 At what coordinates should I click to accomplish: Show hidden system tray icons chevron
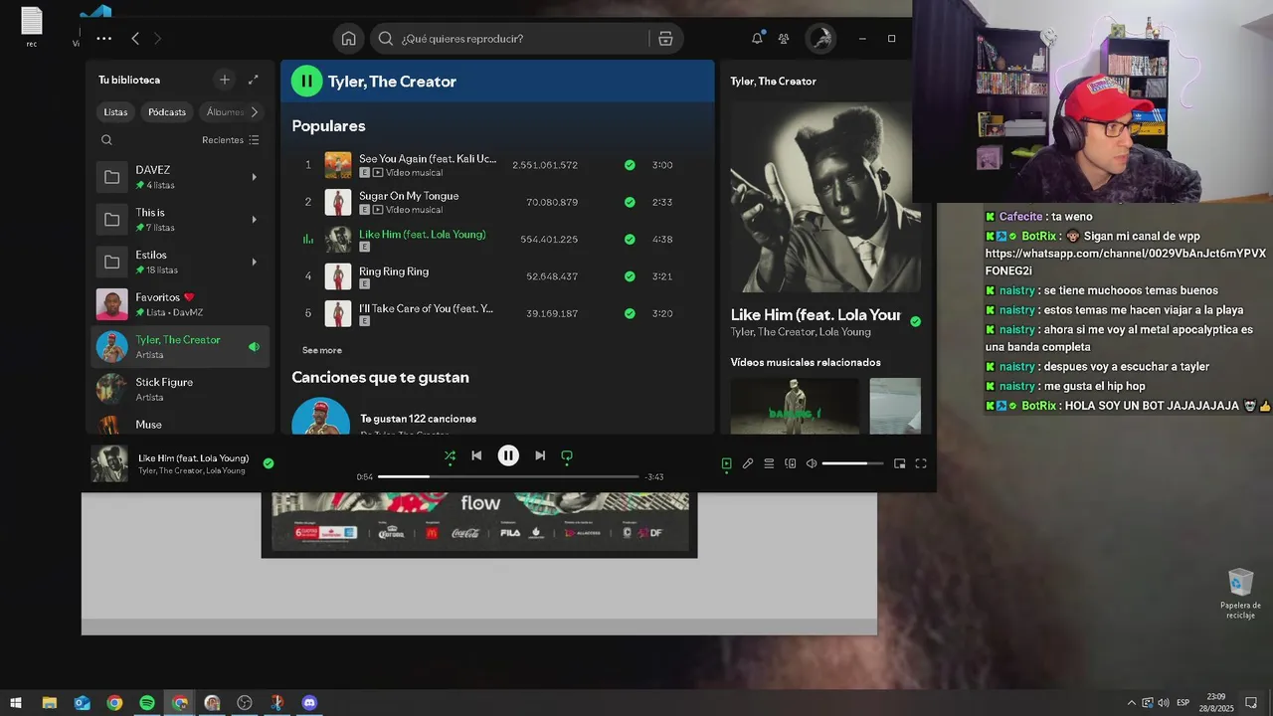1132,703
